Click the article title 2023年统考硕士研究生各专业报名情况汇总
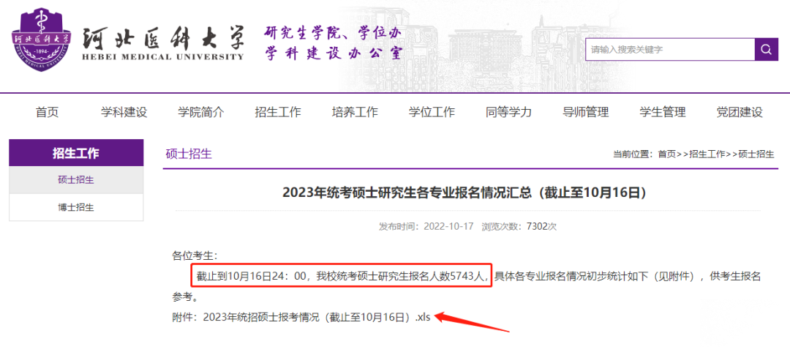This screenshot has width=790, height=347. click(464, 193)
